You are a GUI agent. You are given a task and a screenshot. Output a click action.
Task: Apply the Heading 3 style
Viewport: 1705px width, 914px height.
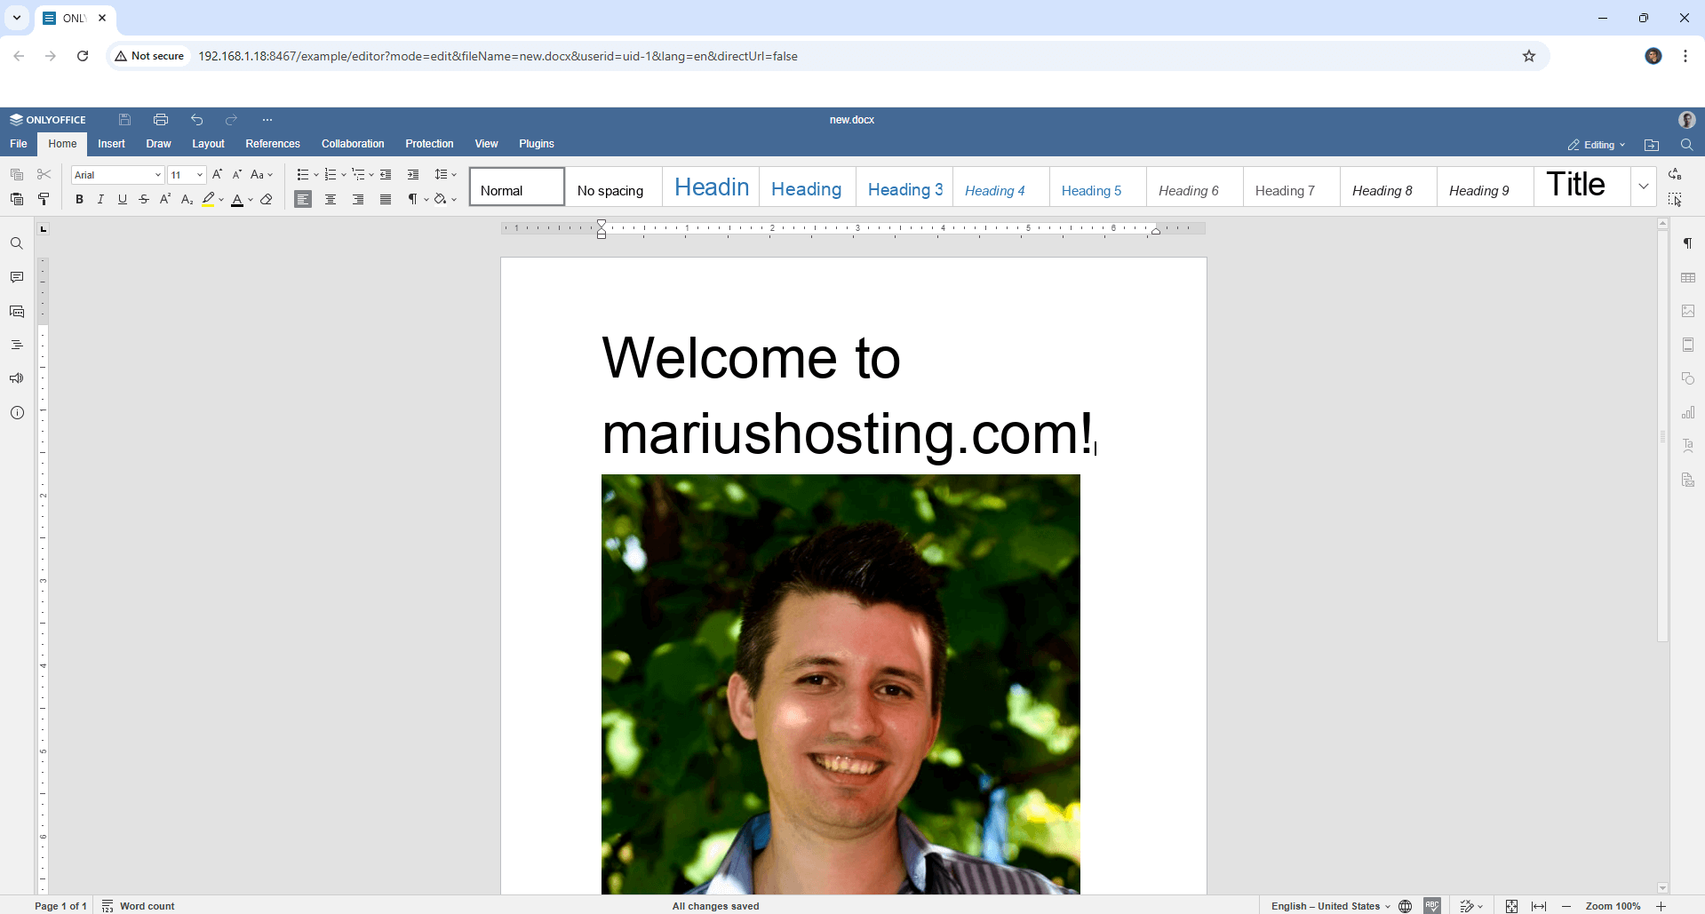click(904, 187)
